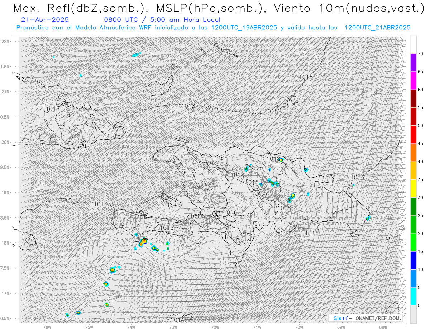This screenshot has height=332, width=430.
Task: Select the orange 40–45 dBZ colorbar segment
Action: tap(413, 153)
